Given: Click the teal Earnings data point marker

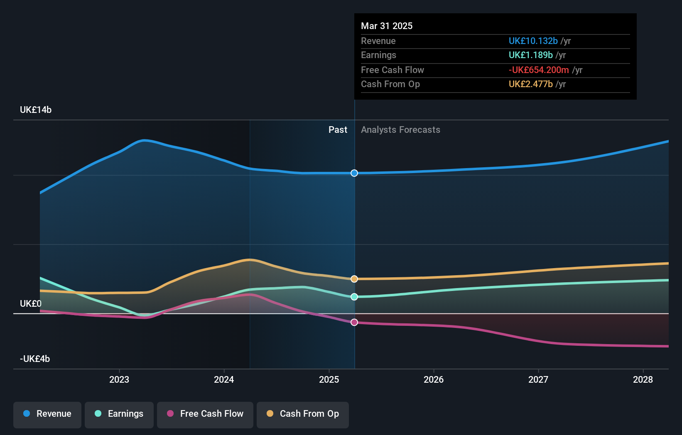Looking at the screenshot, I should click(354, 296).
